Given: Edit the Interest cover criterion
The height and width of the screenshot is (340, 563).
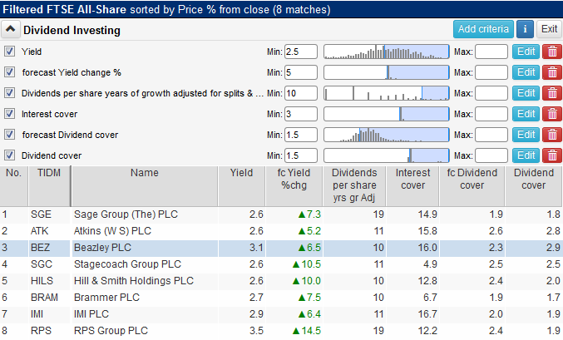Looking at the screenshot, I should [526, 114].
